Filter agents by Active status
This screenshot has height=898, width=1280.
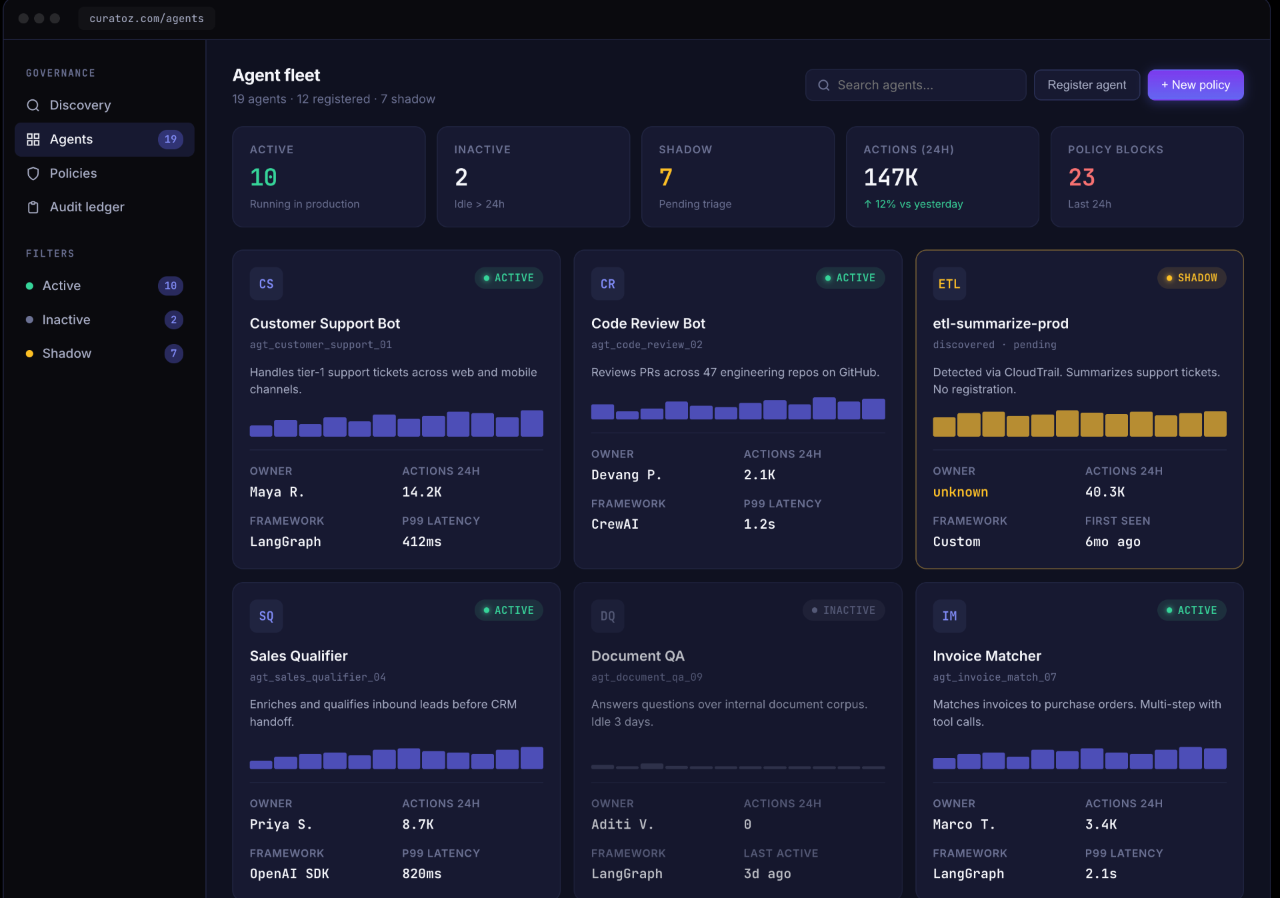tap(105, 286)
